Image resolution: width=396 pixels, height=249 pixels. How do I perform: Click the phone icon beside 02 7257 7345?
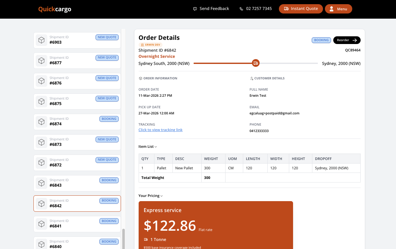coord(241,8)
